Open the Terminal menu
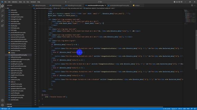Viewport: 197px width, 110px height. pos(33,2)
